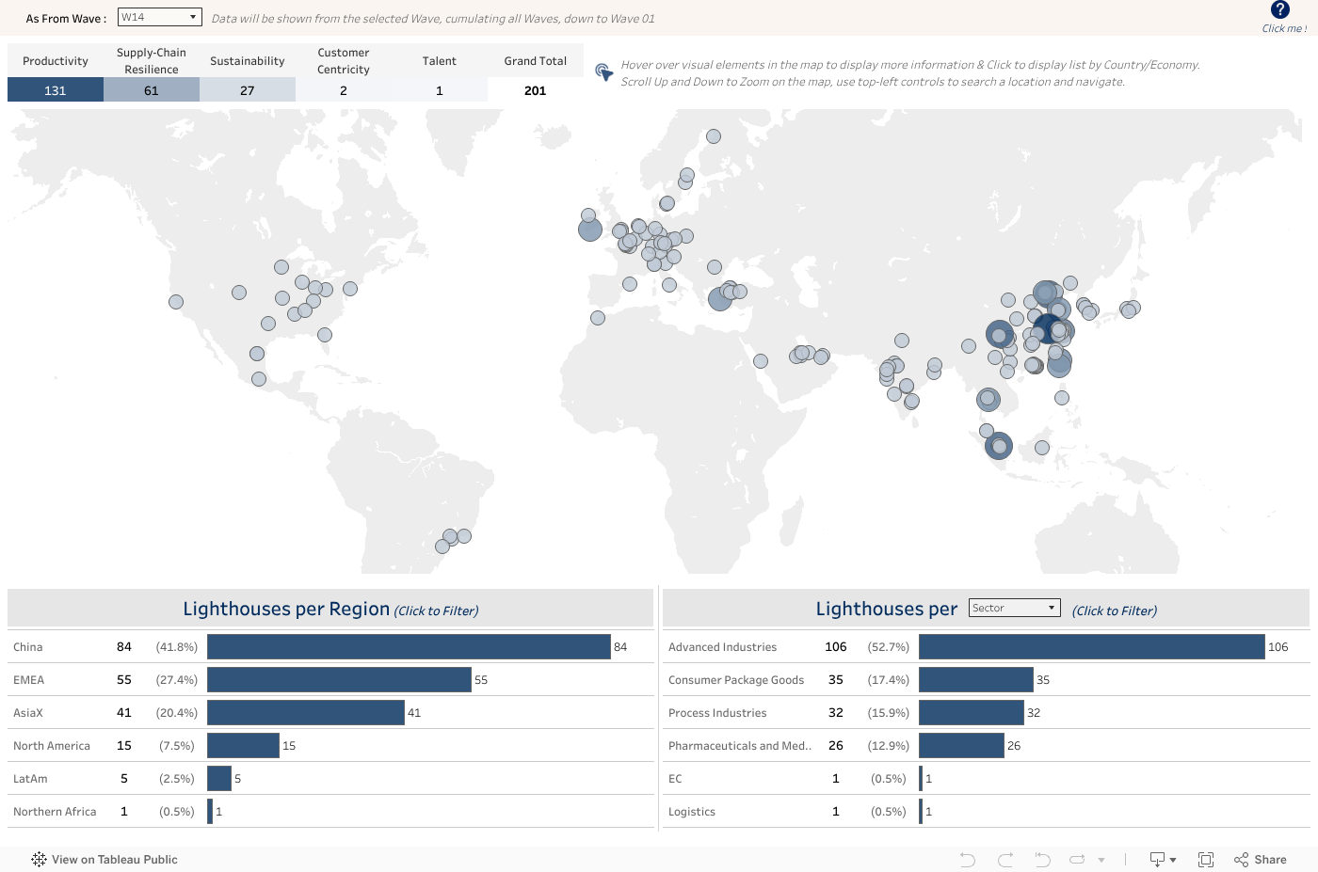Click the help question mark icon
Viewport: 1318px width, 872px height.
pyautogui.click(x=1279, y=10)
